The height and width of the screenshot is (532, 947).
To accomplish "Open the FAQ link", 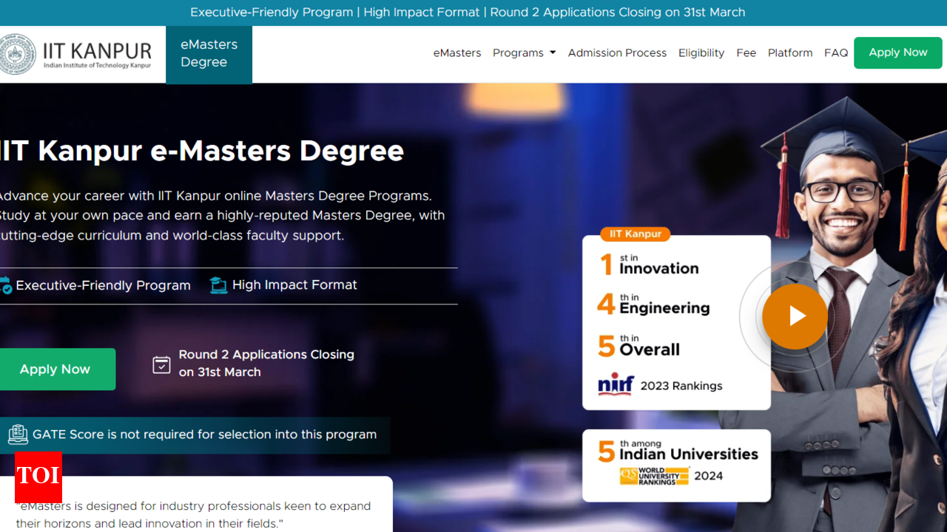I will pos(836,53).
